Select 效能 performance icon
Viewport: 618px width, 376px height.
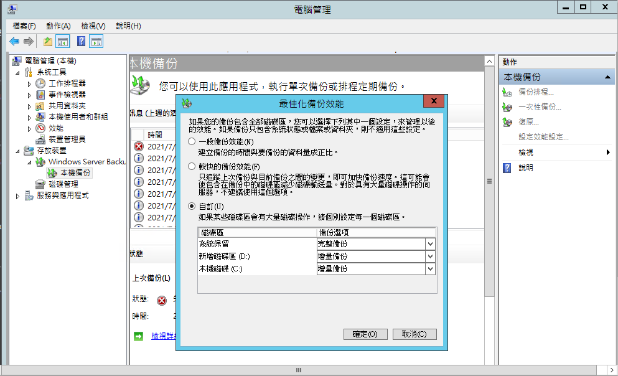[40, 128]
